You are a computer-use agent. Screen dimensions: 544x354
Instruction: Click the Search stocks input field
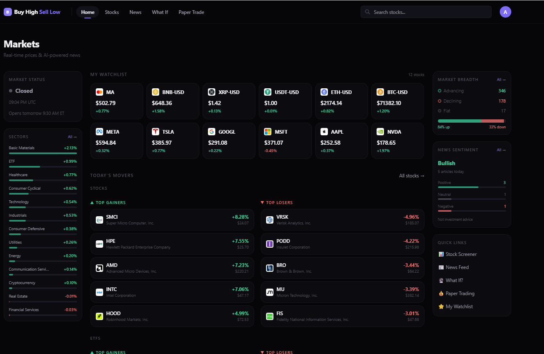(x=426, y=12)
